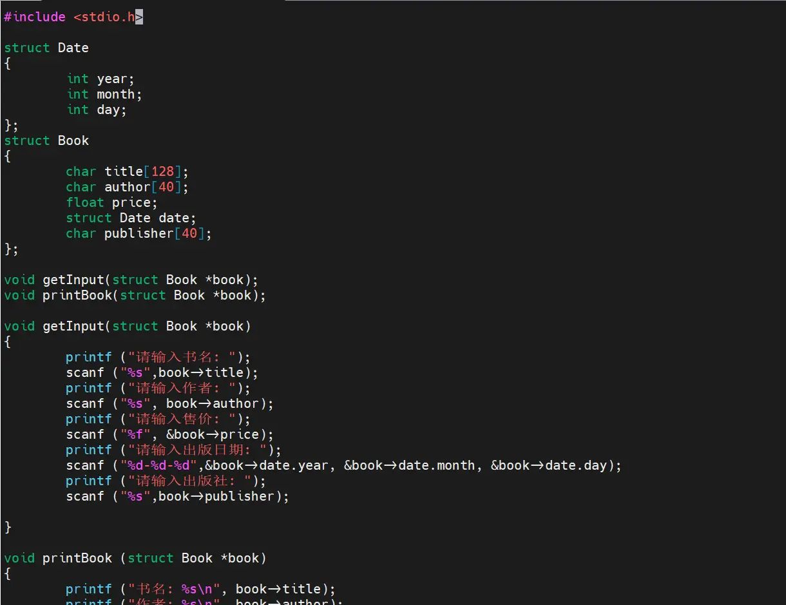The width and height of the screenshot is (786, 605).
Task: Click the scanf line reading book->publisher
Action: [178, 496]
